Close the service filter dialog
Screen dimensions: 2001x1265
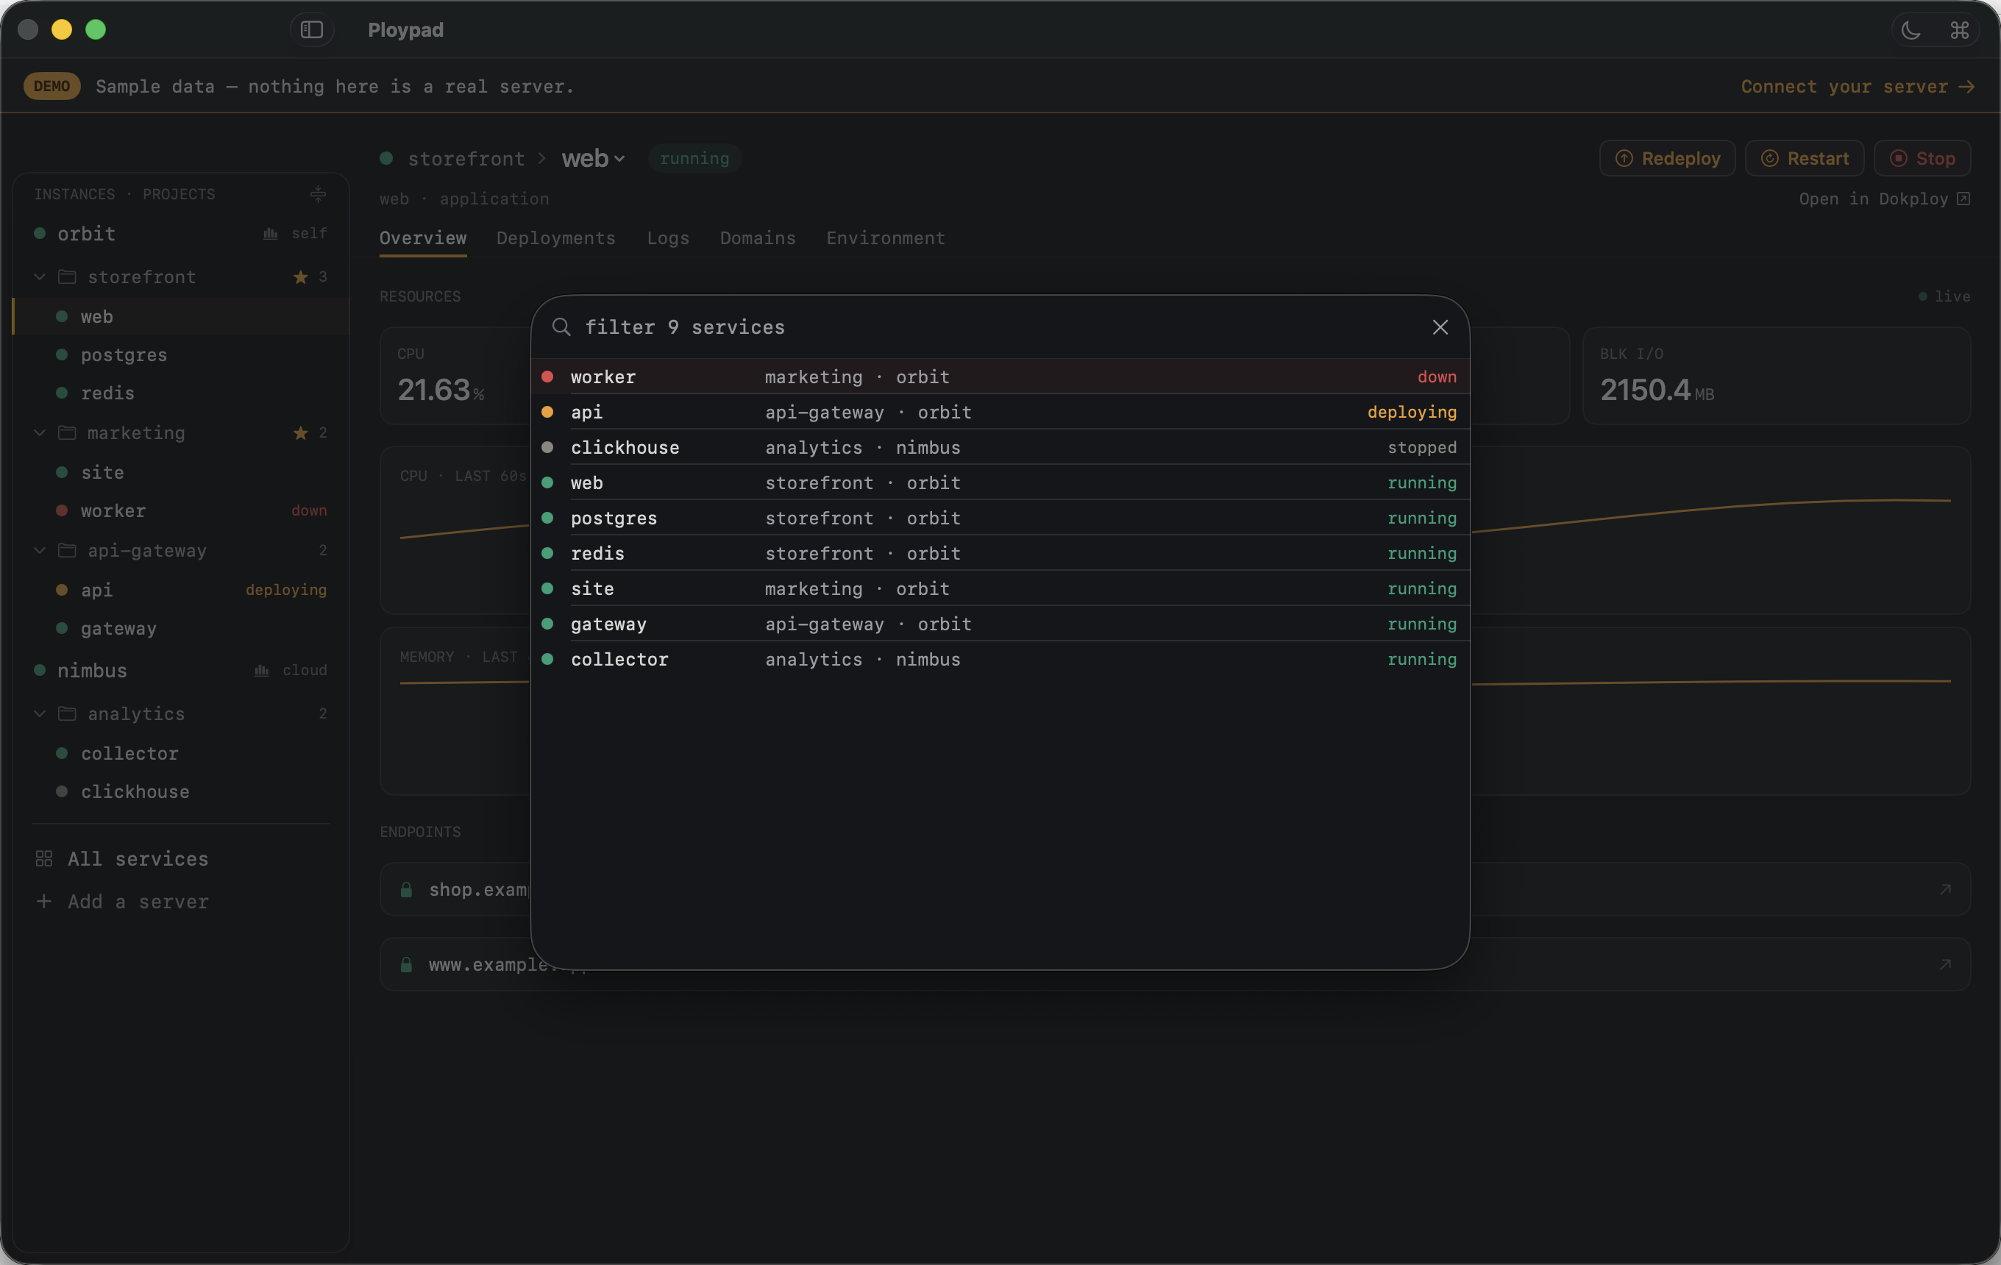click(1440, 327)
